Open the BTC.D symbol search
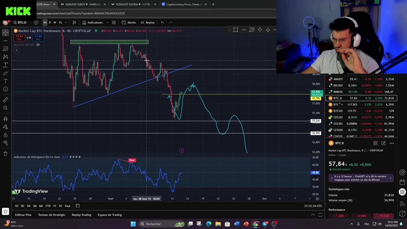 20,23
